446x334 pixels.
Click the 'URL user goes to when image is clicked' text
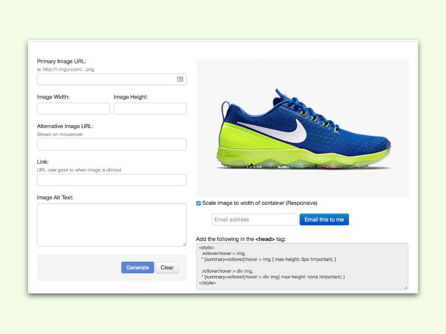click(79, 170)
